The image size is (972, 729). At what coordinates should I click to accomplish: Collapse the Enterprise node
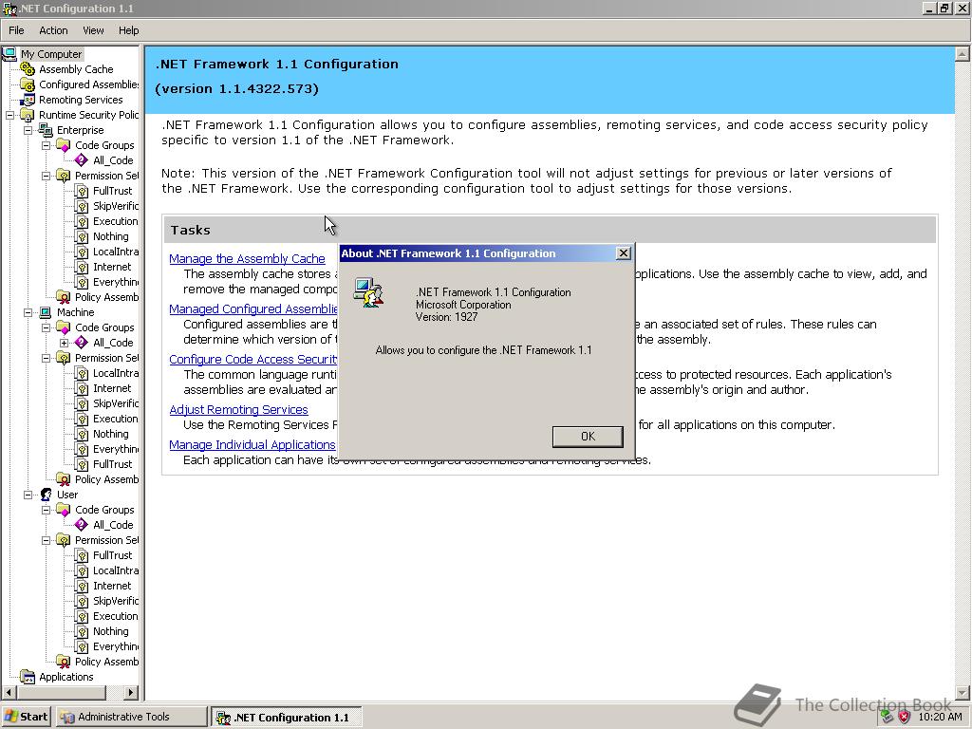pos(28,130)
